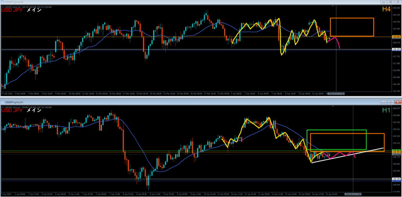
Task: Select pink projection line on H4 chart
Action: pyautogui.click(x=336, y=41)
